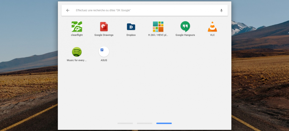
Task: Click the 'Google Drawings' label text
Action: point(104,35)
